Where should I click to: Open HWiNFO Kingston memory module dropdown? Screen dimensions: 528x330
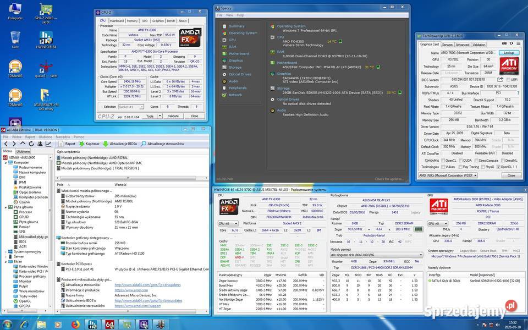click(x=376, y=255)
